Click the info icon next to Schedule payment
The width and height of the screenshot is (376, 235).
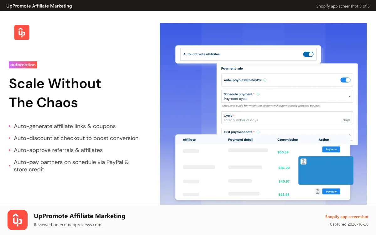click(258, 94)
